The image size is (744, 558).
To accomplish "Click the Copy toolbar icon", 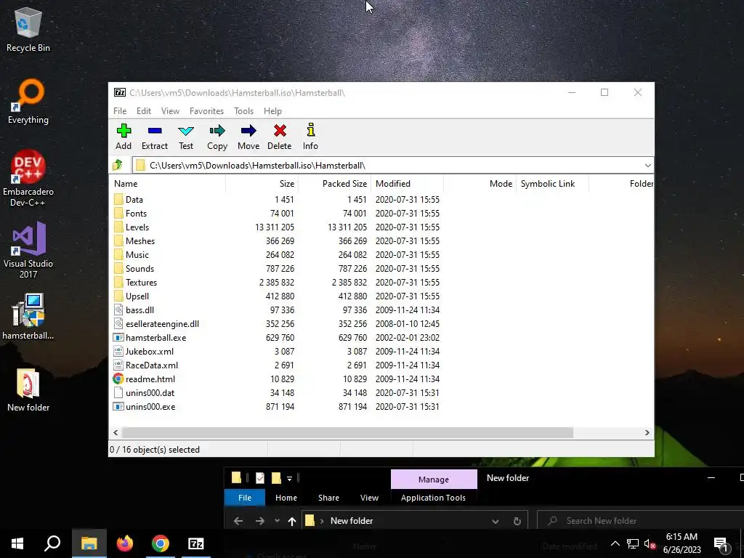I will 217,137.
